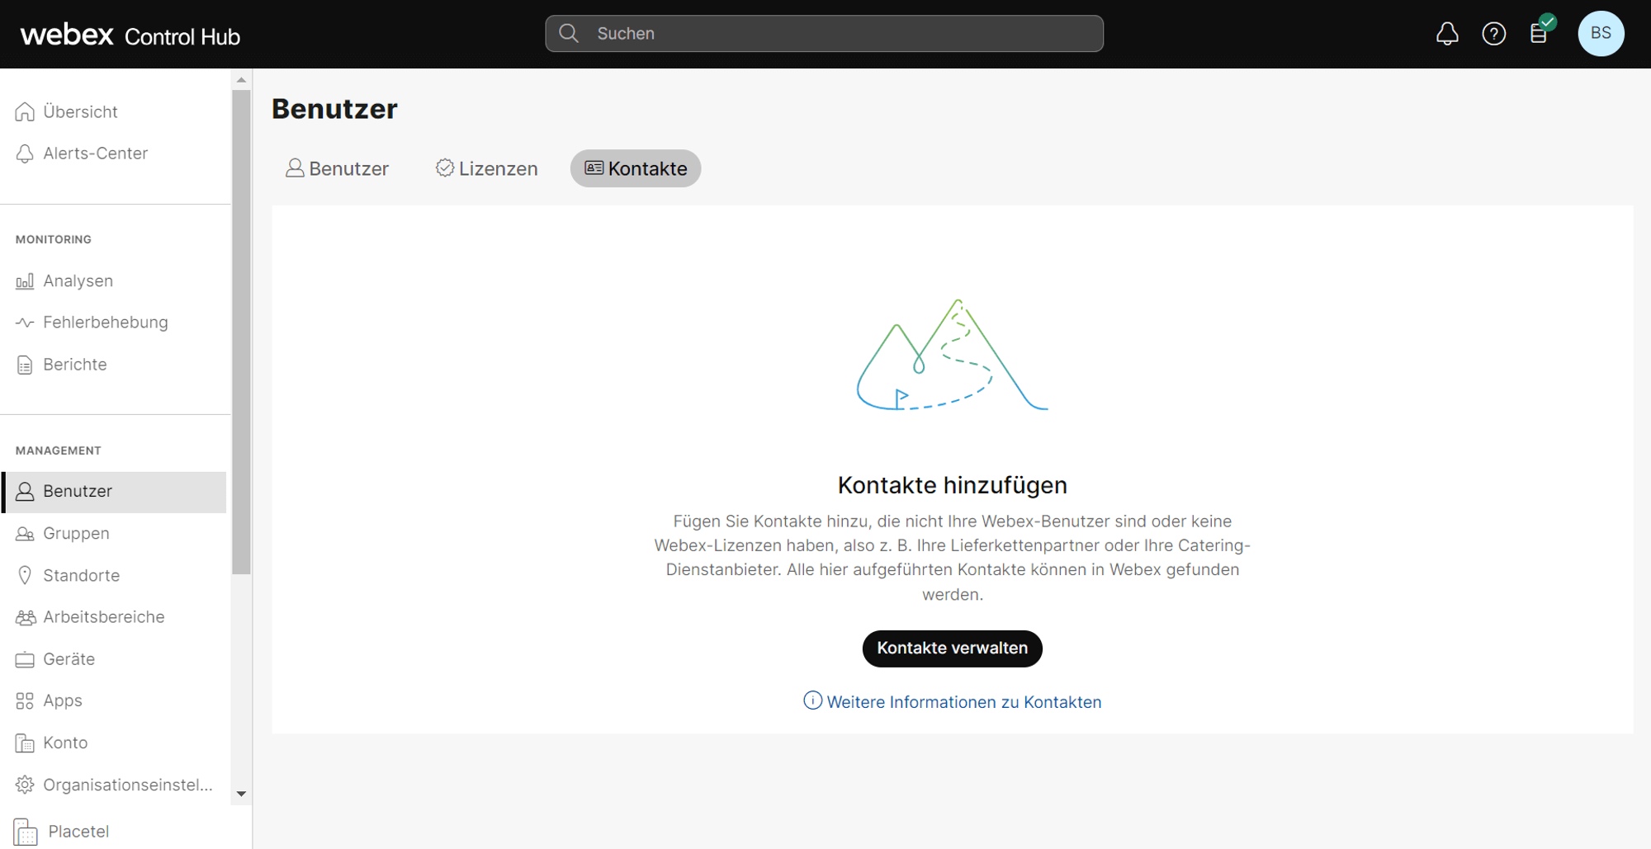Open the BS user profile avatar

(x=1600, y=34)
